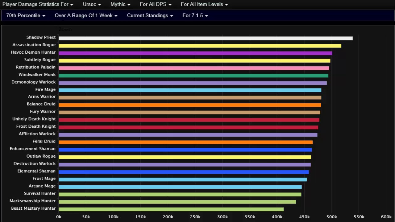Screen dimensions: 395x222
Task: Open the For All Item Levels dropdown
Action: coord(204,4)
